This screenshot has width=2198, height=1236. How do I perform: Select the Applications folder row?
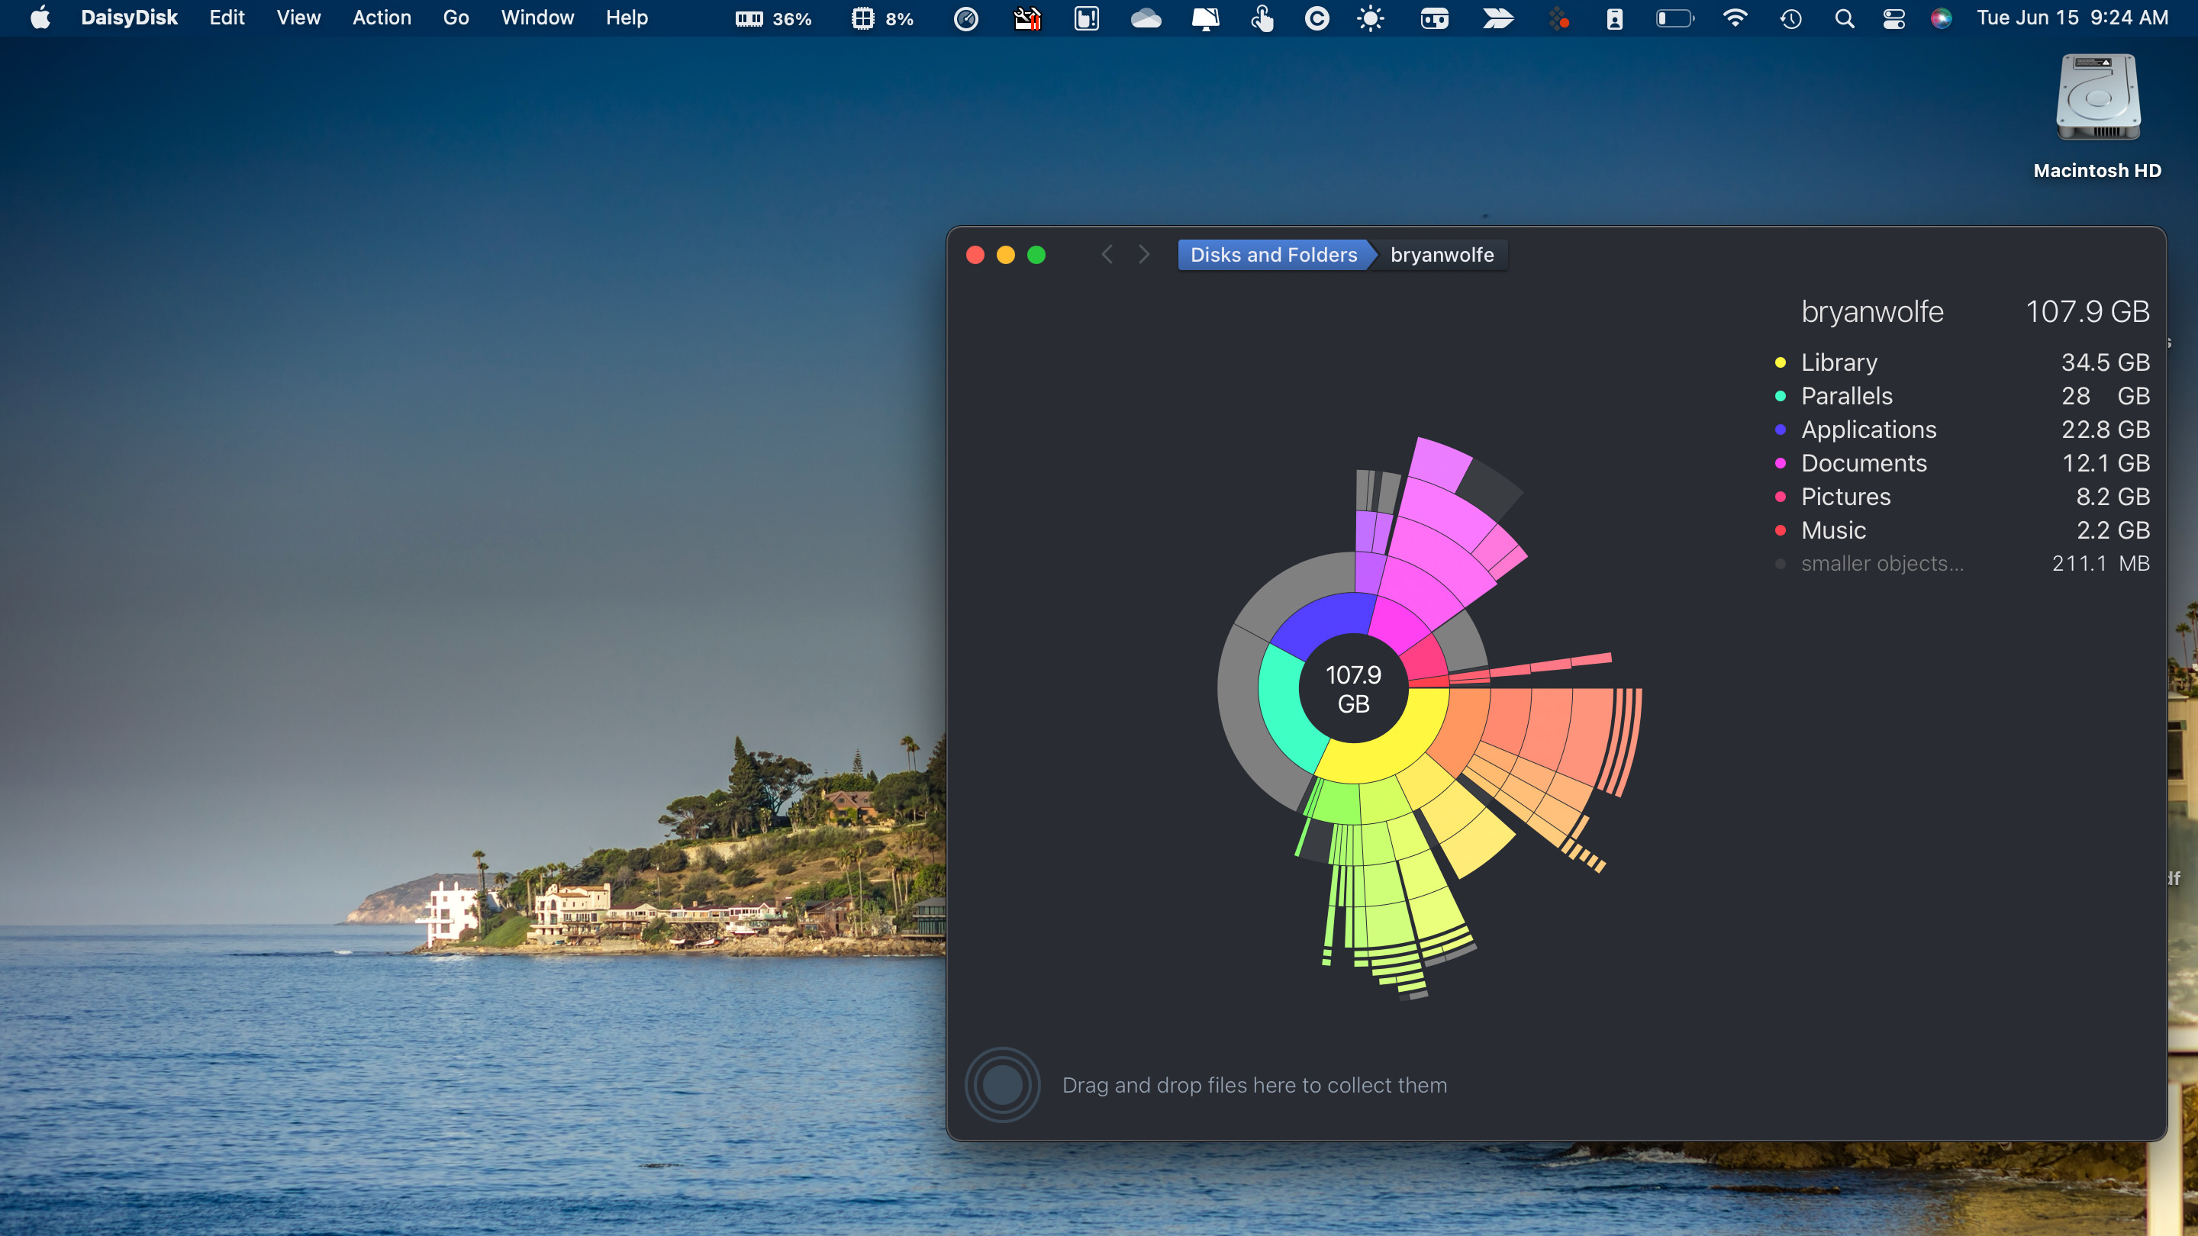(1961, 429)
